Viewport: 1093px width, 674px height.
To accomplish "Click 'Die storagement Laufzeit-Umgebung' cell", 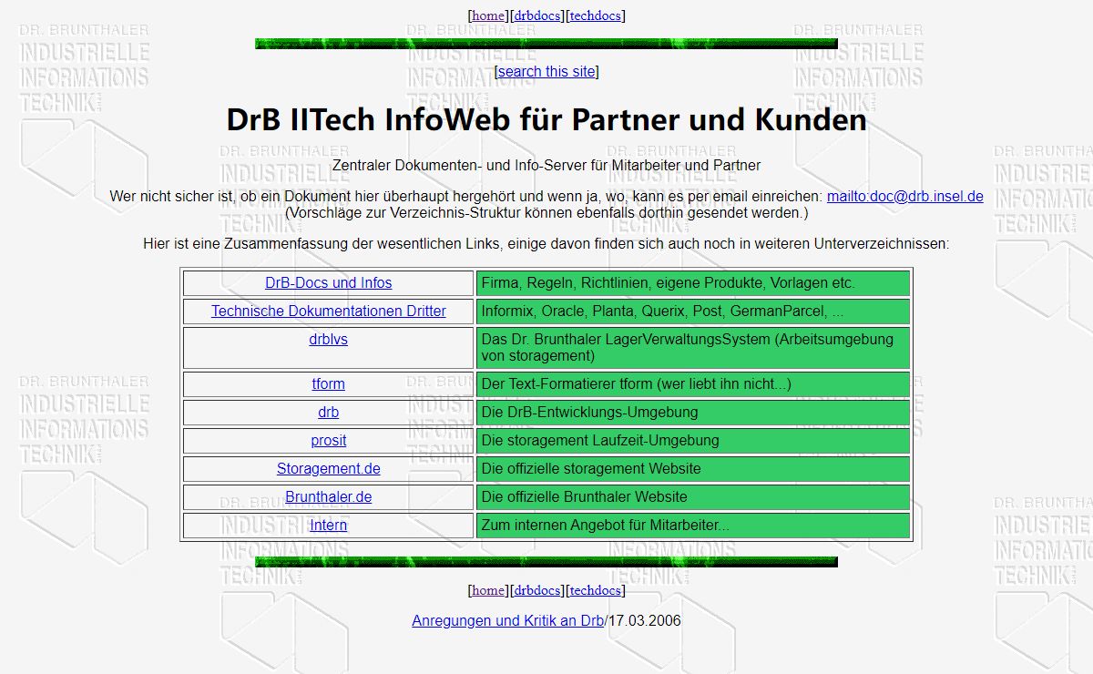I will [693, 441].
